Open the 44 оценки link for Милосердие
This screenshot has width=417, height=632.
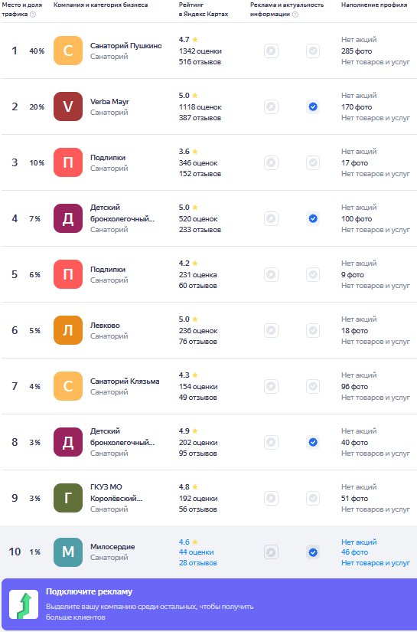[x=197, y=552]
